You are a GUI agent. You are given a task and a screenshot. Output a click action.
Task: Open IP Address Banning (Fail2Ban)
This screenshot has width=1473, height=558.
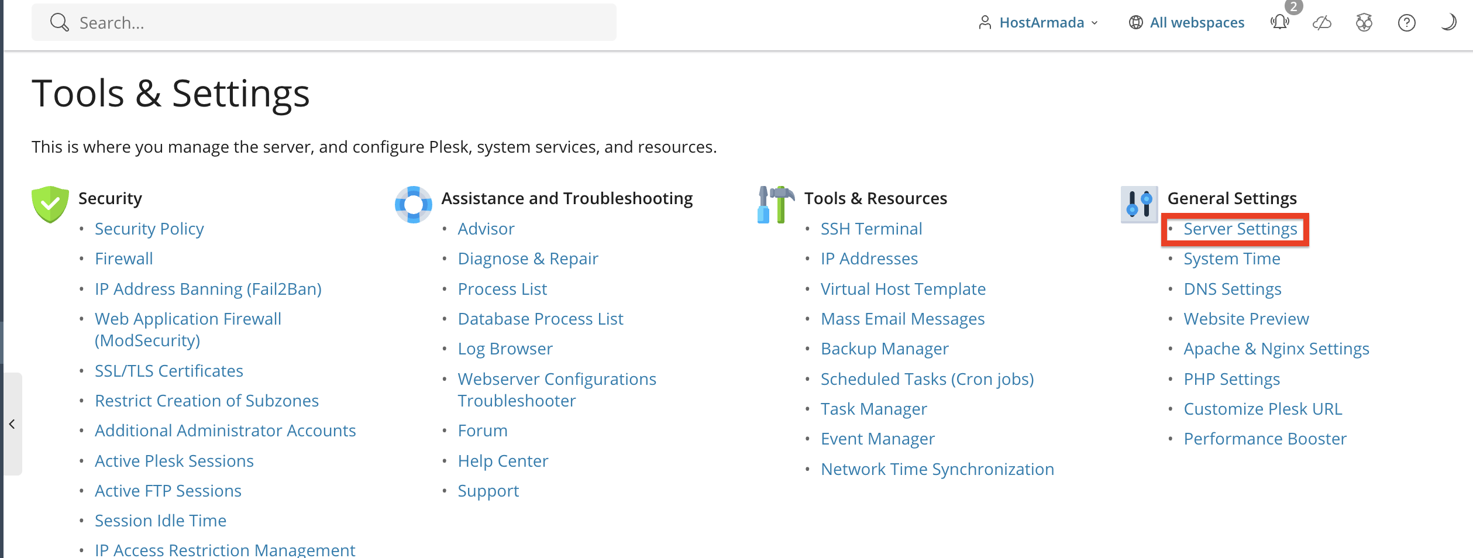click(x=208, y=289)
